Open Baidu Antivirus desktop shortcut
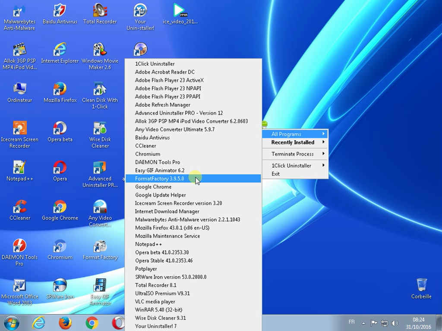 pyautogui.click(x=60, y=14)
